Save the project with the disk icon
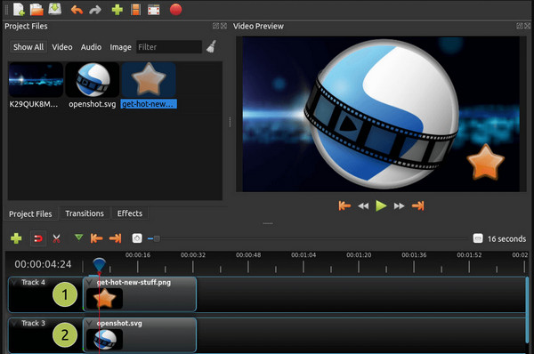 click(x=55, y=9)
